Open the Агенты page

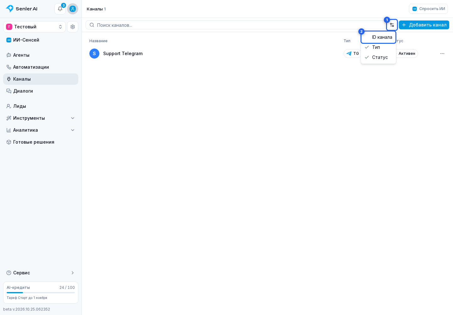41,55
